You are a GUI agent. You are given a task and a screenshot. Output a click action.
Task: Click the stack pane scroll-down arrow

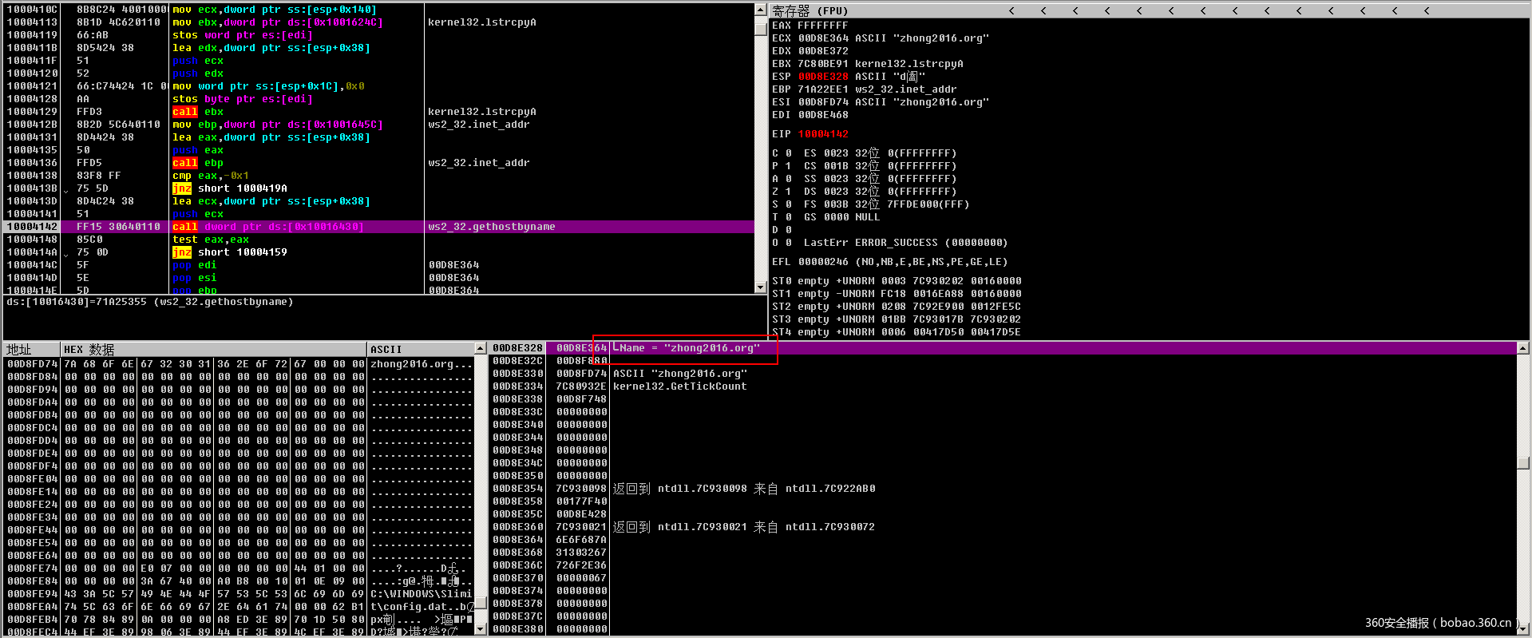click(1522, 629)
